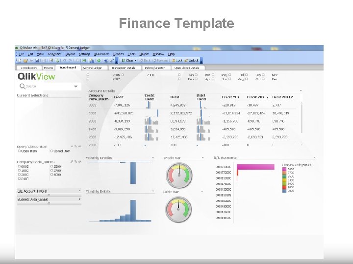The width and height of the screenshot is (353, 264).
Task: Click the G/L Account_HKONT scroll handle
Action: [49, 195]
